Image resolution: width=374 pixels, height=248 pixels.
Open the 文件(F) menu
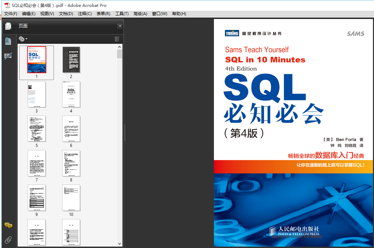click(11, 14)
